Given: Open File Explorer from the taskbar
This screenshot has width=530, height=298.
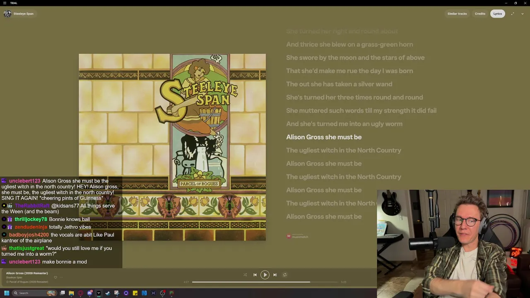Looking at the screenshot, I should click(x=71, y=293).
